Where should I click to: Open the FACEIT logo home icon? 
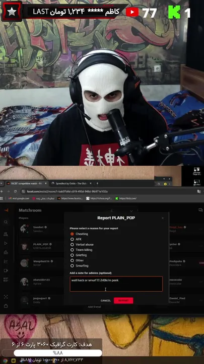6,210
